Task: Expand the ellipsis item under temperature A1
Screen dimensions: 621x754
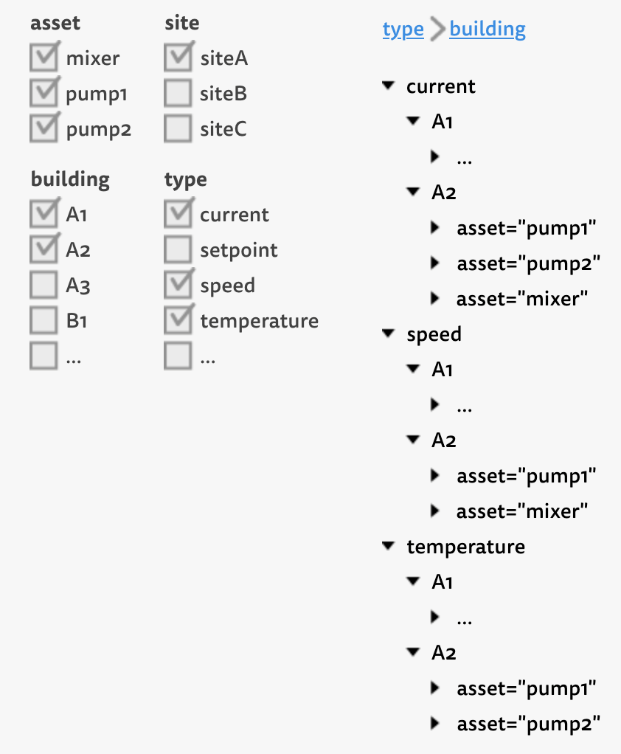Action: point(435,617)
